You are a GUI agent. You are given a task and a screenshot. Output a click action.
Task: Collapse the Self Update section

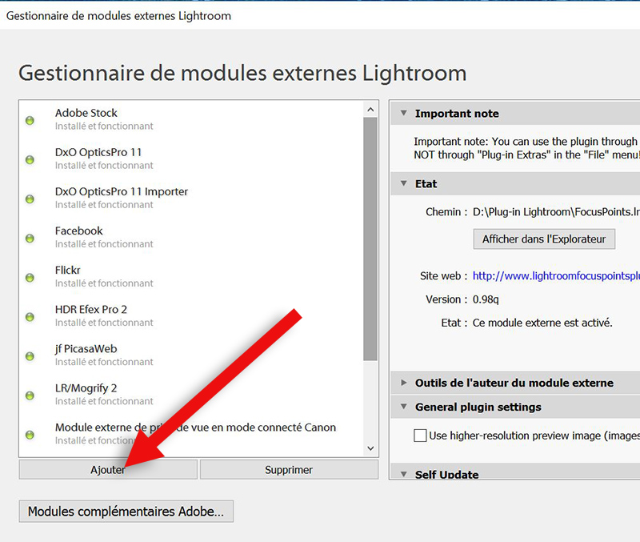point(404,474)
